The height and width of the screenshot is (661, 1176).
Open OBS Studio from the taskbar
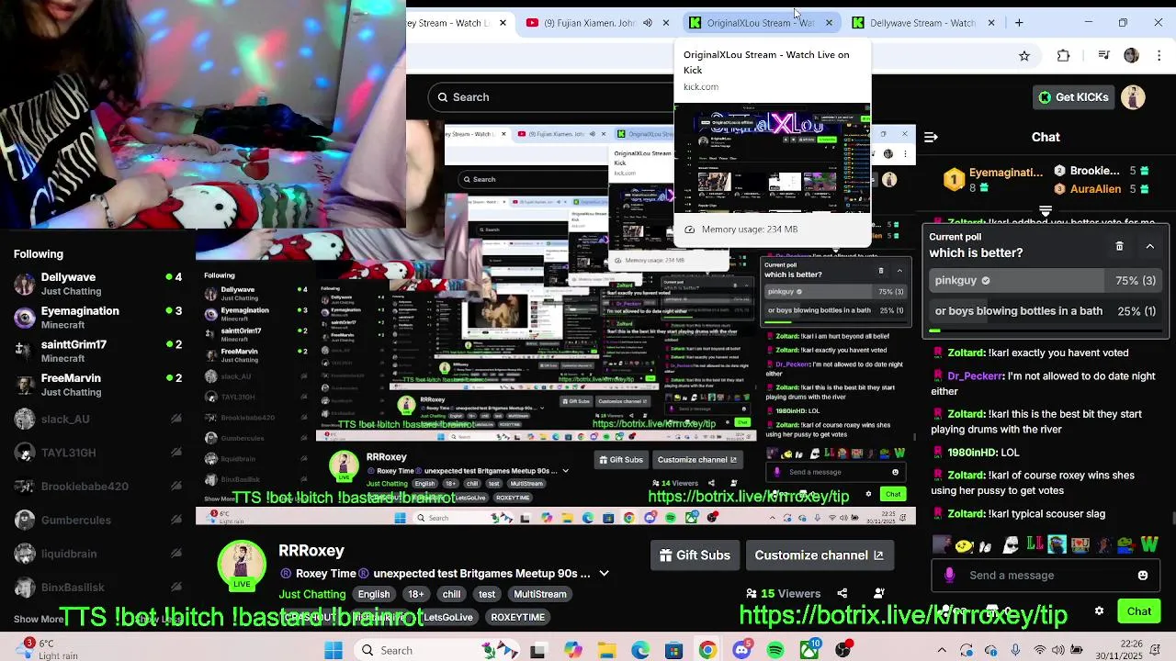(x=843, y=651)
